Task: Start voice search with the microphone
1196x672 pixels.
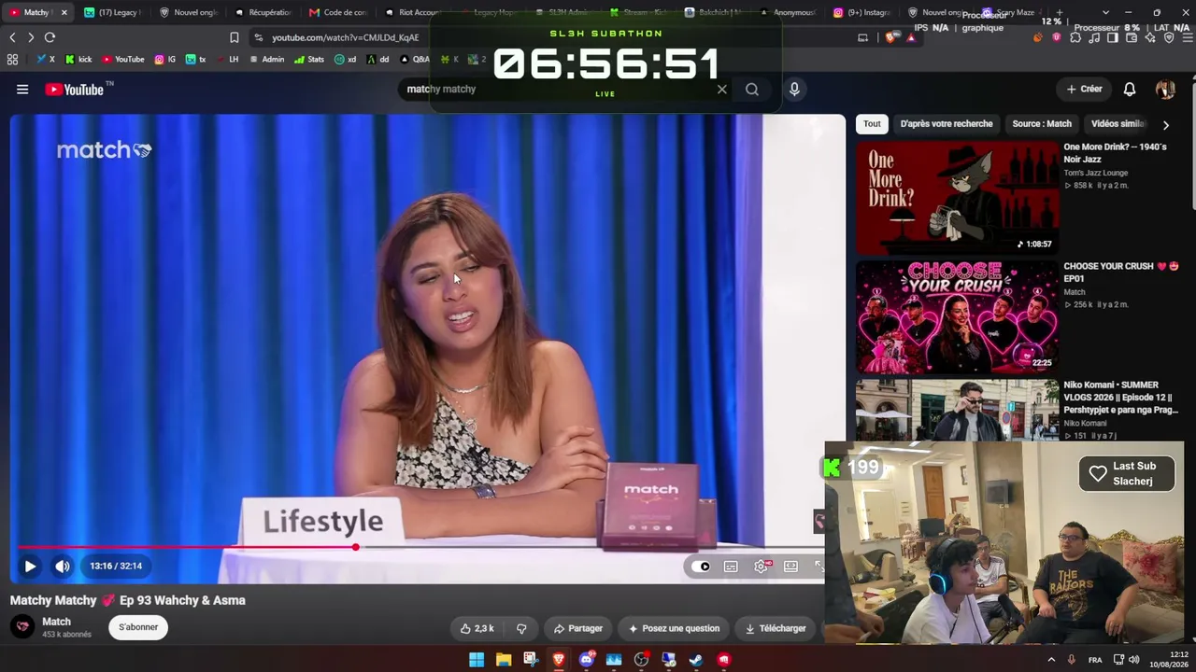Action: click(794, 90)
